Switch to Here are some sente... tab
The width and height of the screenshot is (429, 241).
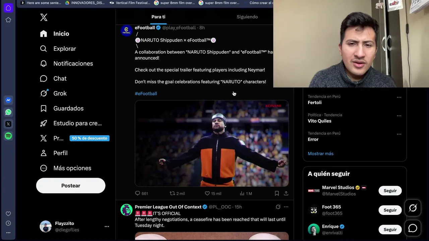[41, 3]
